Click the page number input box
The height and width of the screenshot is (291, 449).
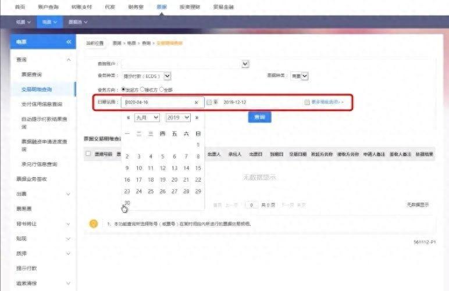pos(251,205)
